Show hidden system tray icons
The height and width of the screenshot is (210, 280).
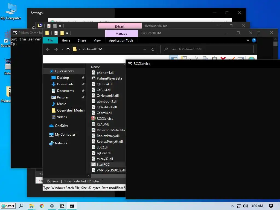(232, 206)
